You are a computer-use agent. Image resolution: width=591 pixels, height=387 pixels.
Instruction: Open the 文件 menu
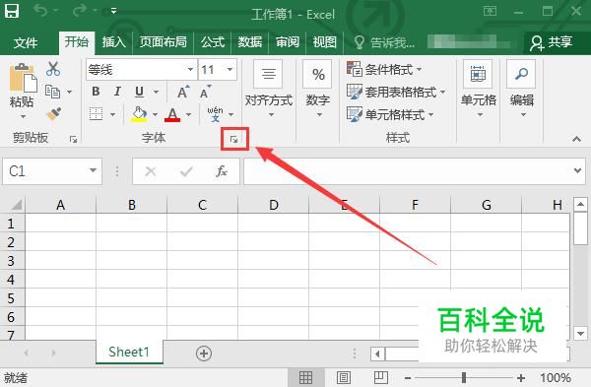[x=26, y=42]
